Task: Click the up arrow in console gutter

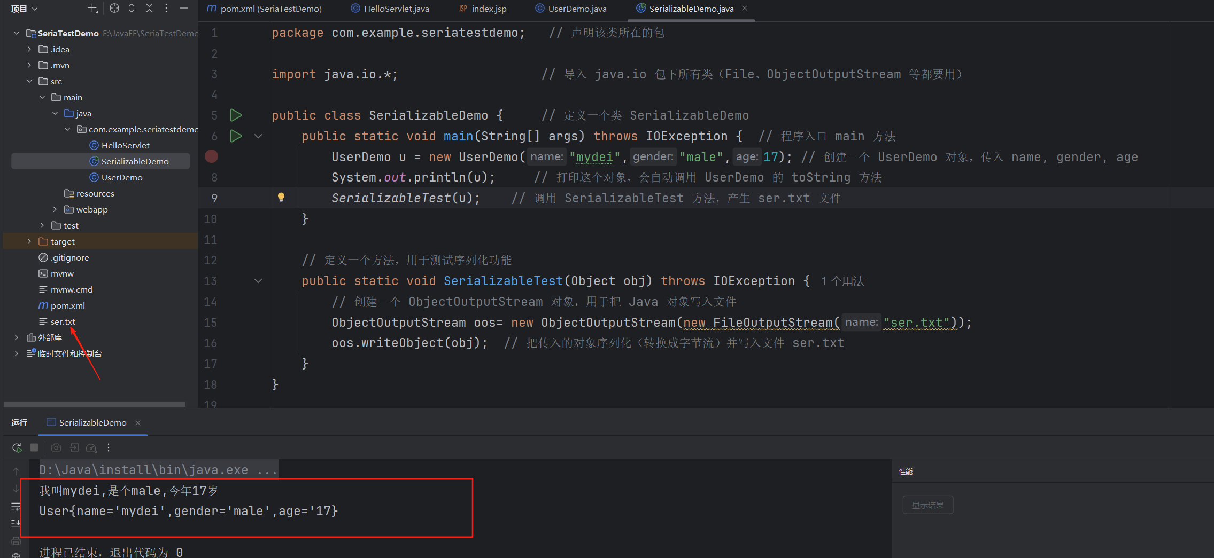Action: pos(16,471)
